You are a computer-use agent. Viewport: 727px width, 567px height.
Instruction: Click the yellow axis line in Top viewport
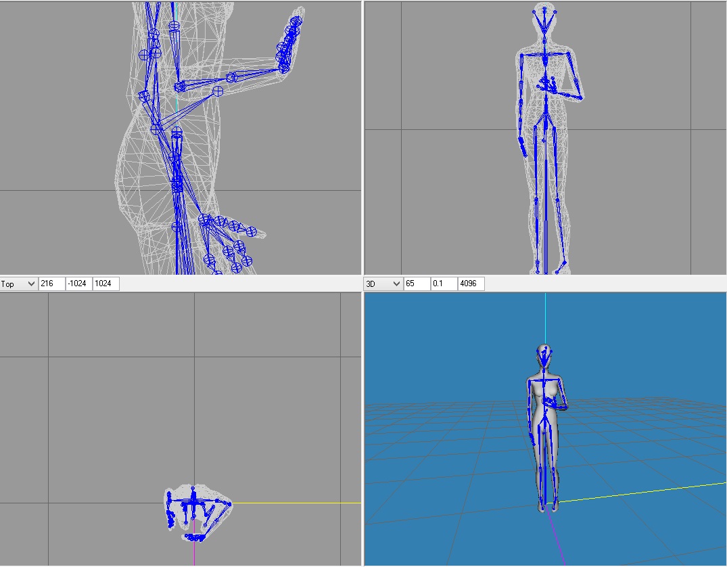pos(298,503)
